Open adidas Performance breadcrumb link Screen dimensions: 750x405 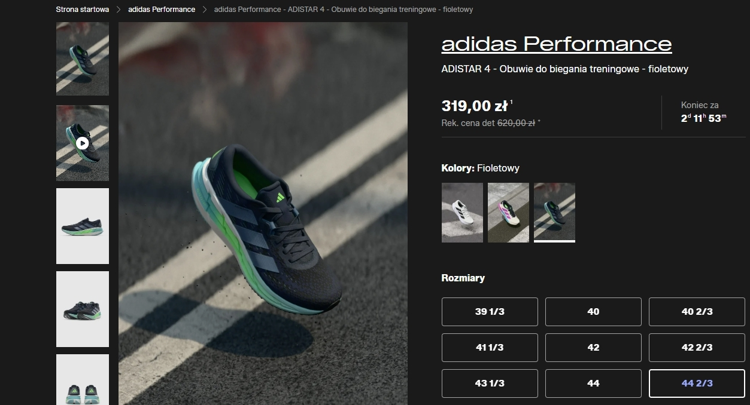162,10
